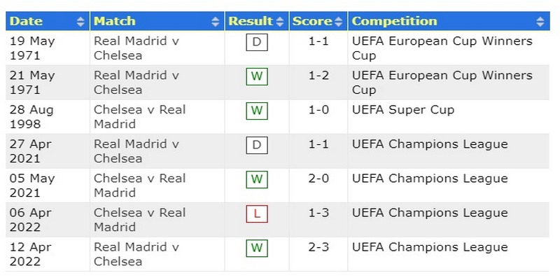This screenshot has height=280, width=560.
Task: Click the sort arrows in Date header
Action: click(x=80, y=22)
